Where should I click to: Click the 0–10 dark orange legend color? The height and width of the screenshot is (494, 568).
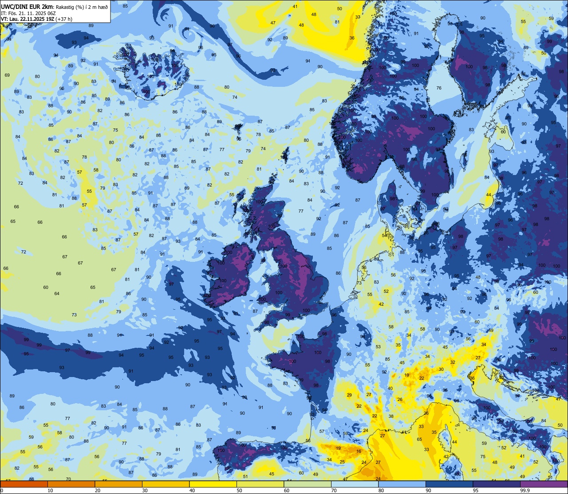pyautogui.click(x=24, y=484)
